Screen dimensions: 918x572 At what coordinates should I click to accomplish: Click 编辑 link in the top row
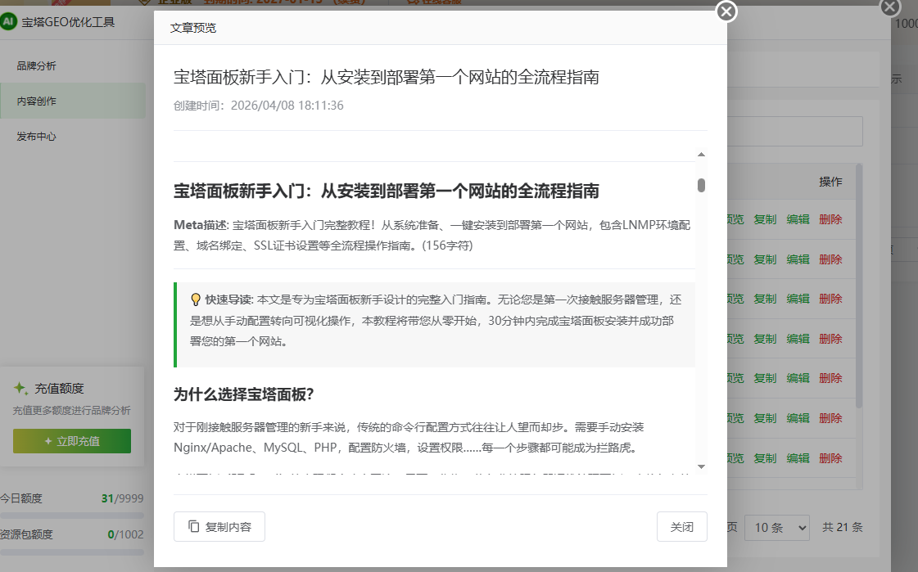click(798, 218)
